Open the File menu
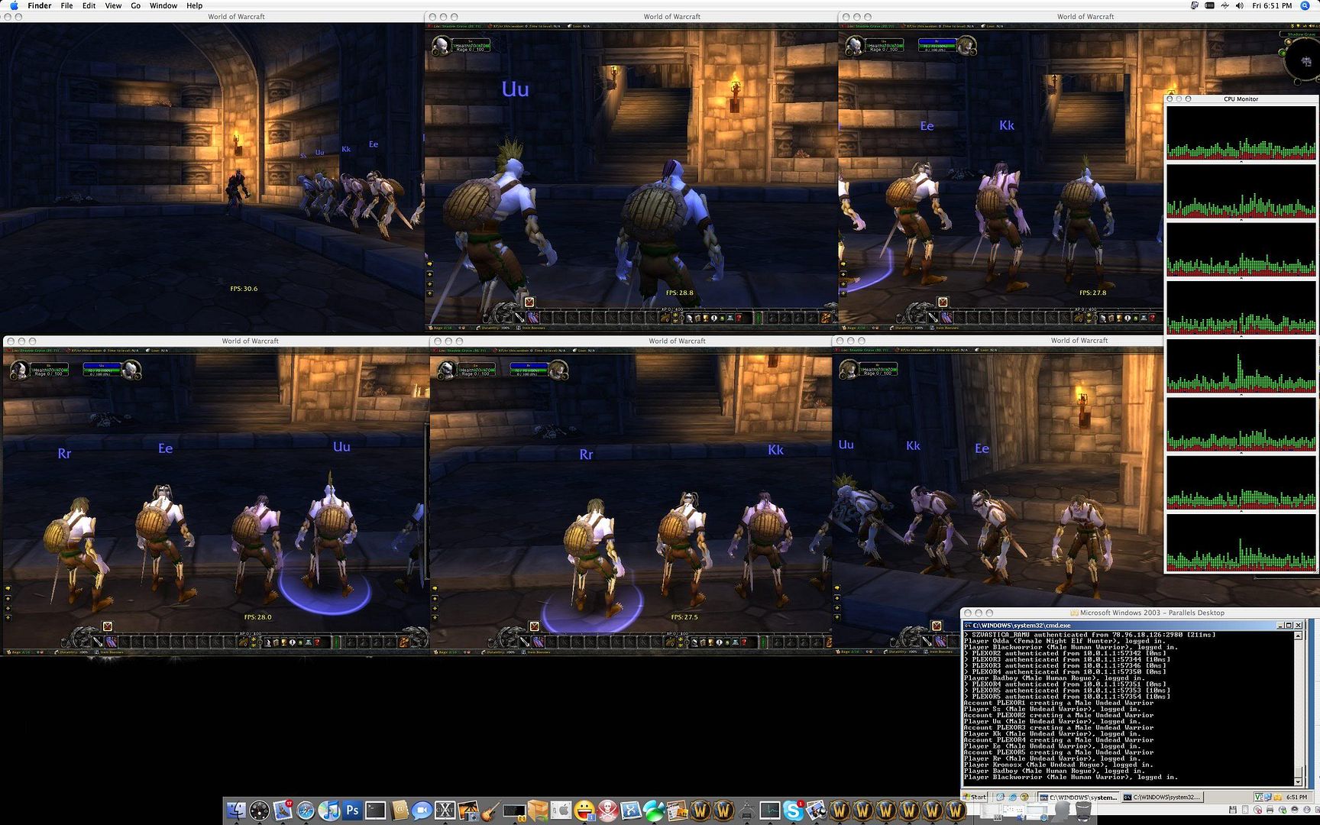 point(66,5)
